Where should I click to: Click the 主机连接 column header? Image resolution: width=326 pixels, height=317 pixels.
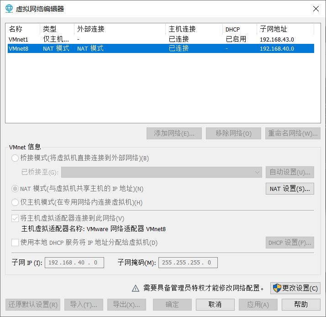coord(194,29)
